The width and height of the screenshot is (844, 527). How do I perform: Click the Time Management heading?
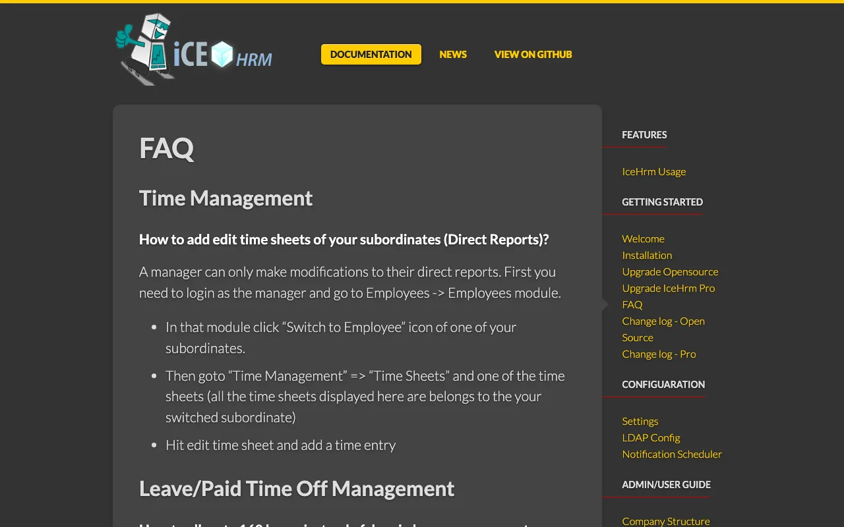(226, 198)
